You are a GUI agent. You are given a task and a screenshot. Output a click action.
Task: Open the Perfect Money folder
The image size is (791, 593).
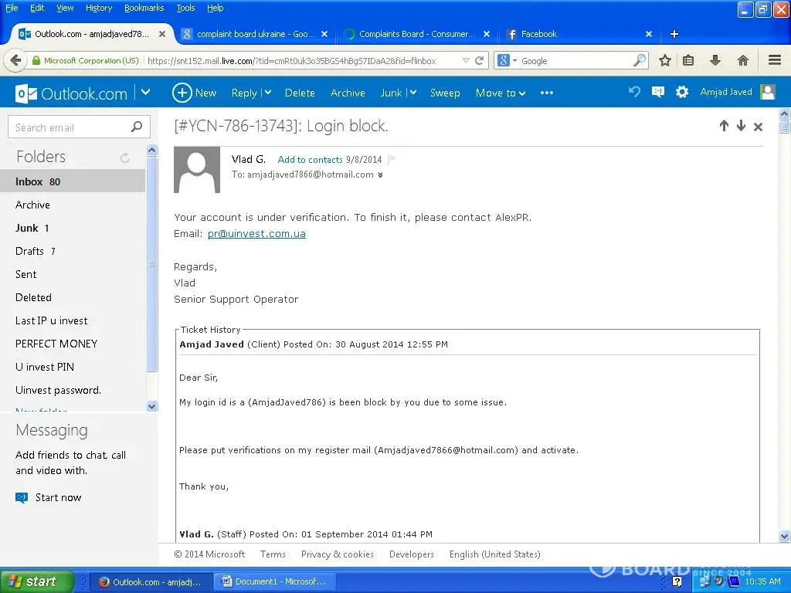coord(56,344)
